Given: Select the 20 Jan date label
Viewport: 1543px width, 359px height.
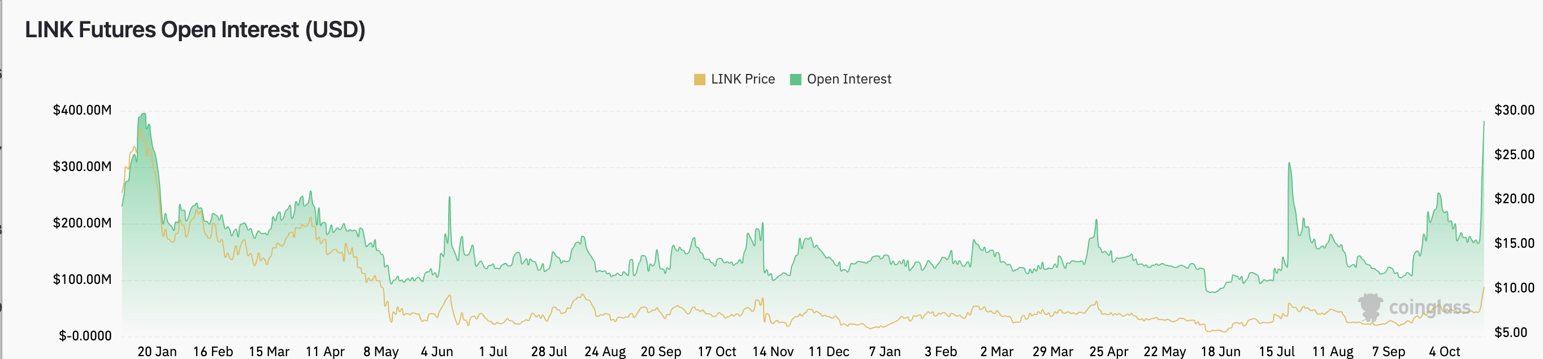Looking at the screenshot, I should [157, 351].
